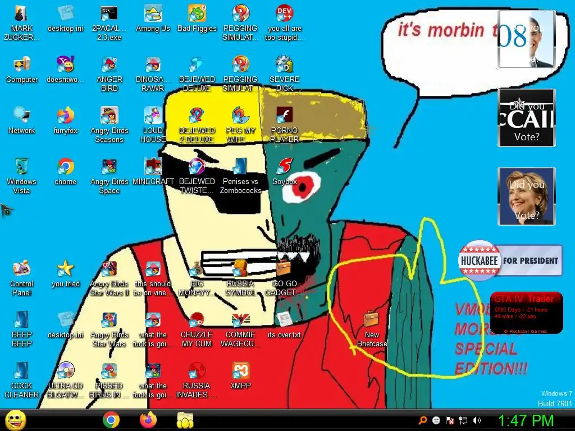The width and height of the screenshot is (575, 431).
Task: Open the top-row desktop.ini file
Action: click(x=65, y=19)
